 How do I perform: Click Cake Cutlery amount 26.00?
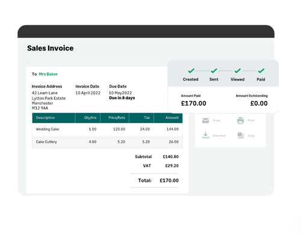tap(173, 142)
